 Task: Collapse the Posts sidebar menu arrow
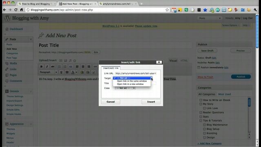tap(31, 40)
